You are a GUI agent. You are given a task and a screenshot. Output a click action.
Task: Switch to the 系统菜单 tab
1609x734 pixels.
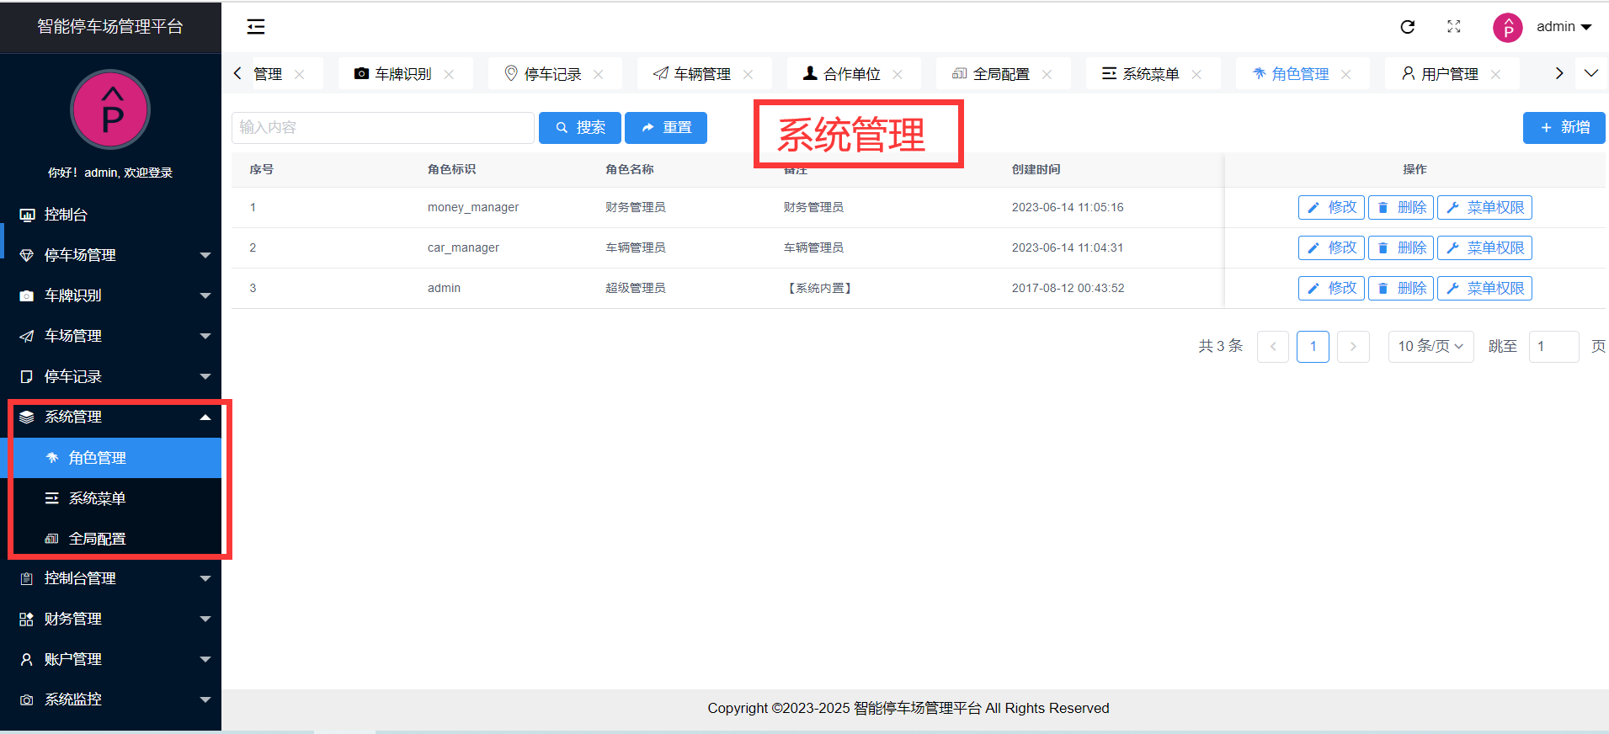tap(1151, 74)
